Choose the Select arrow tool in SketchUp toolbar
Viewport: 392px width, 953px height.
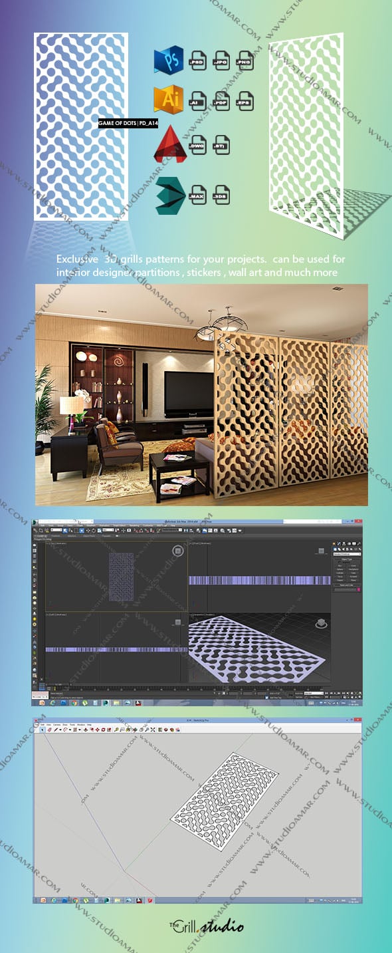(x=43, y=730)
